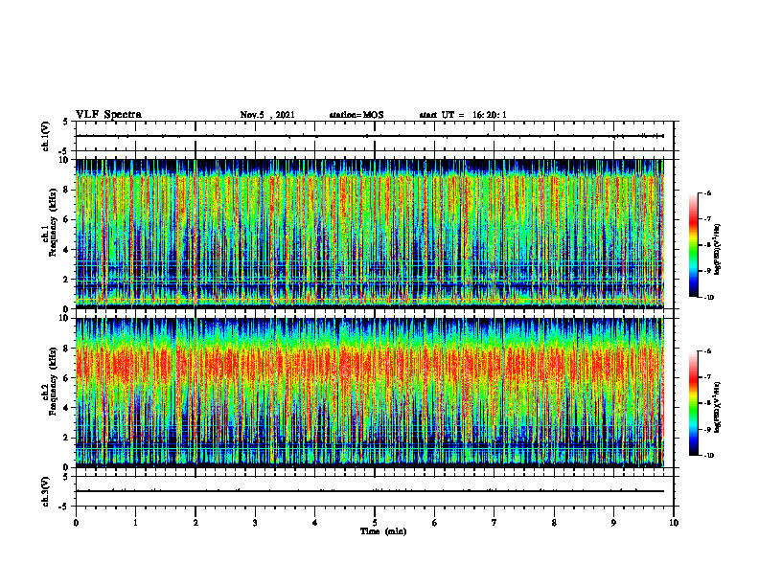Click time axis tick label '3'

(x=255, y=523)
